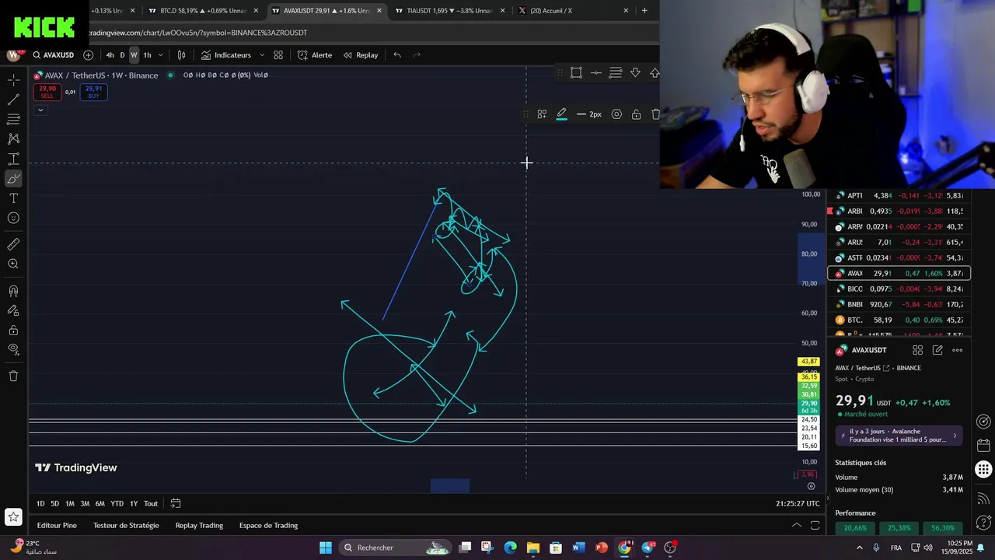Set the 1D date range
The image size is (995, 560).
click(40, 504)
